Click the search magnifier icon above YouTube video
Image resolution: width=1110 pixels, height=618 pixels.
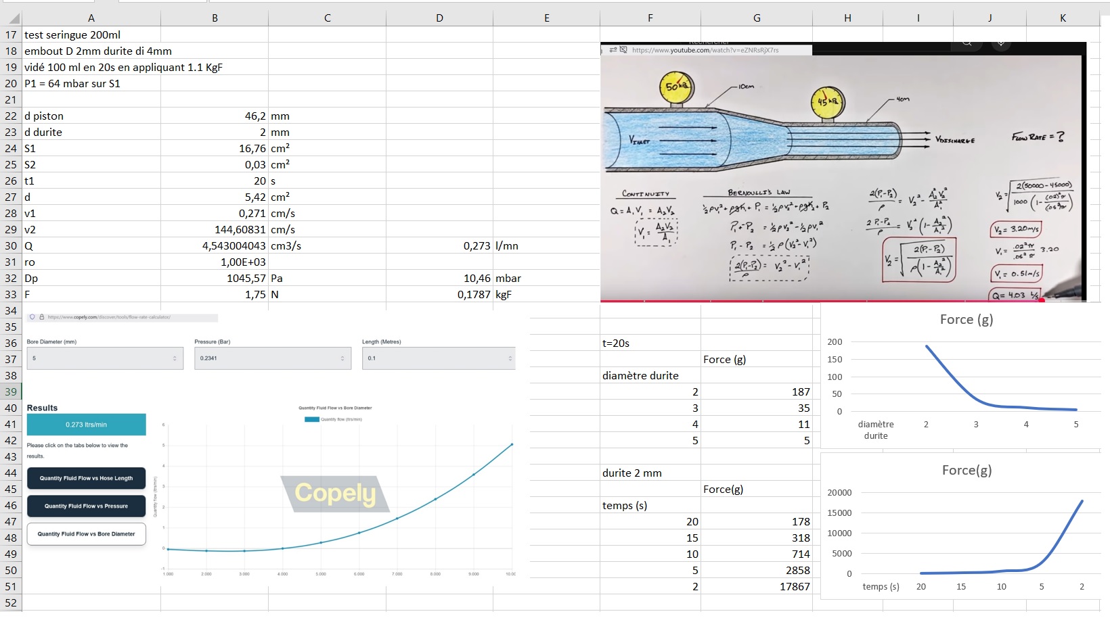pyautogui.click(x=967, y=43)
